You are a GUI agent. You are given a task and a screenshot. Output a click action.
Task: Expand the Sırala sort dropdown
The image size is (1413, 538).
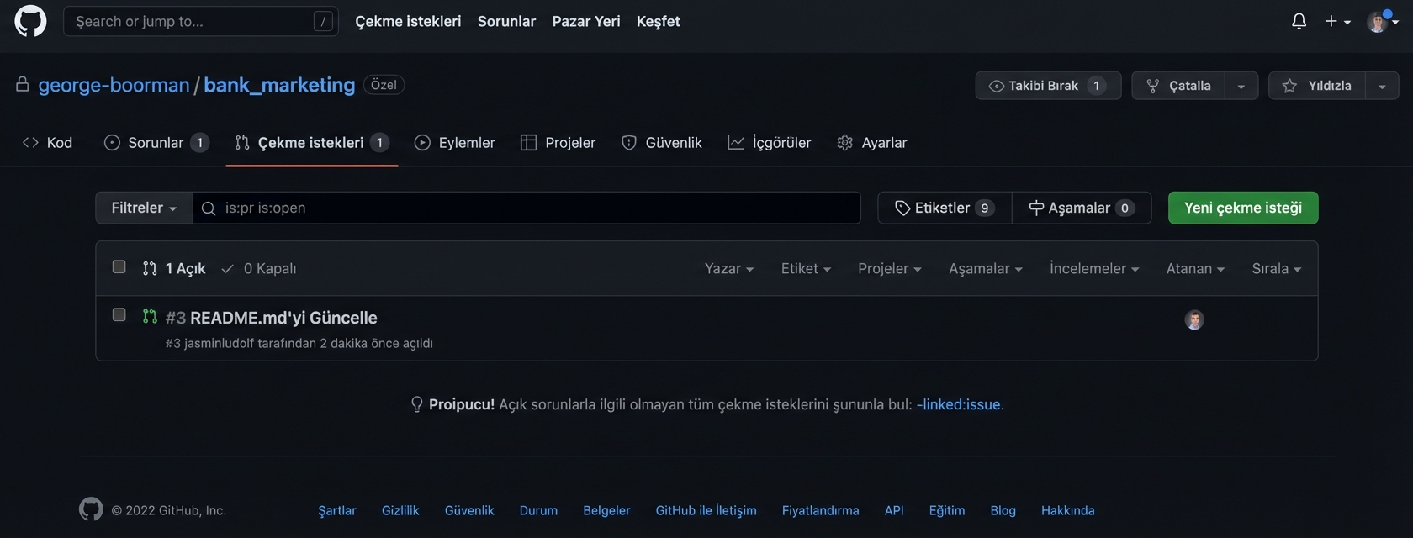click(1276, 268)
